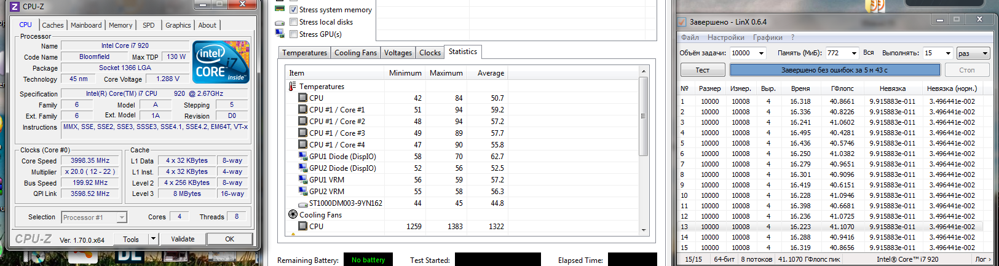This screenshot has width=999, height=266.
Task: Click the CPU-Z title bar icon
Action: [15, 6]
